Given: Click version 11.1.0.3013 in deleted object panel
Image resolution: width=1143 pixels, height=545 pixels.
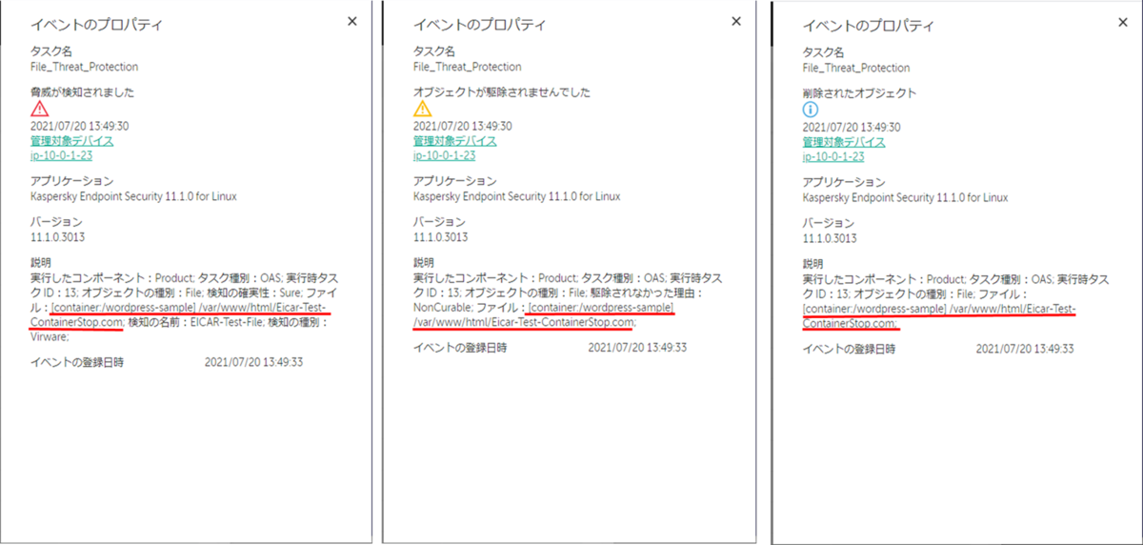Looking at the screenshot, I should coord(829,238).
